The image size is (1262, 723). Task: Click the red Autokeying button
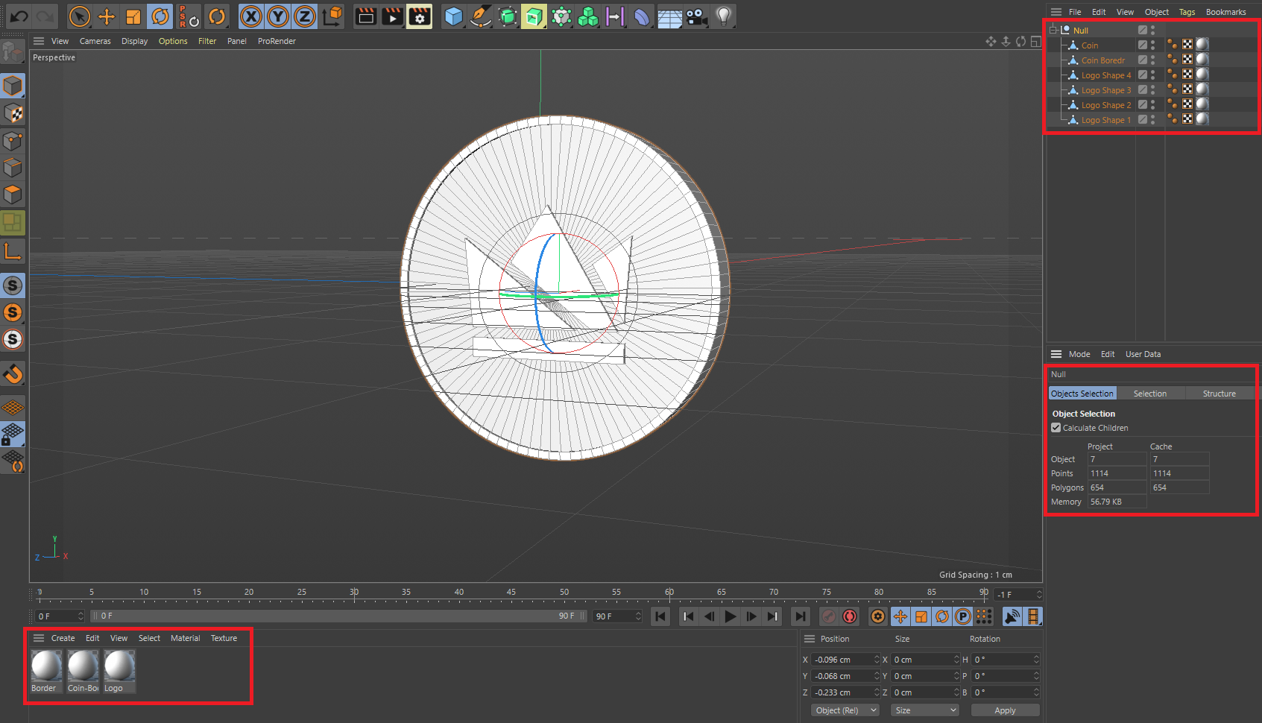(x=849, y=616)
